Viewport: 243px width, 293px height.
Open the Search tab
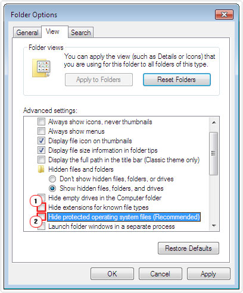(x=80, y=33)
